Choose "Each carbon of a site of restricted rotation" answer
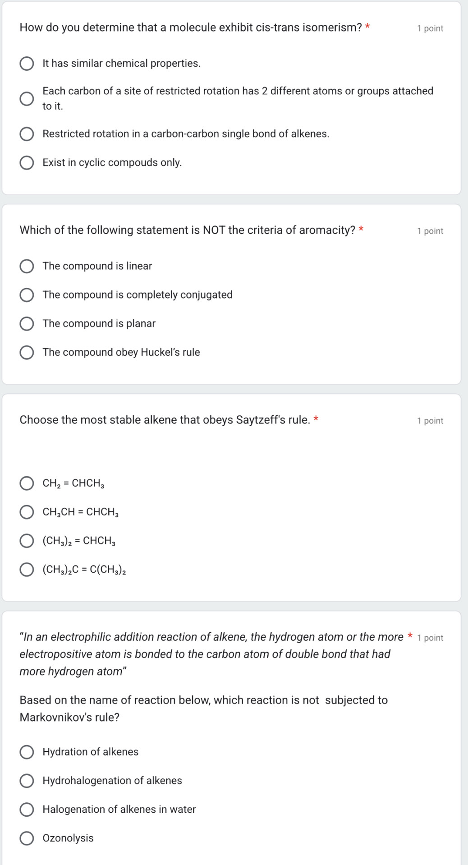This screenshot has width=468, height=865. point(27,98)
